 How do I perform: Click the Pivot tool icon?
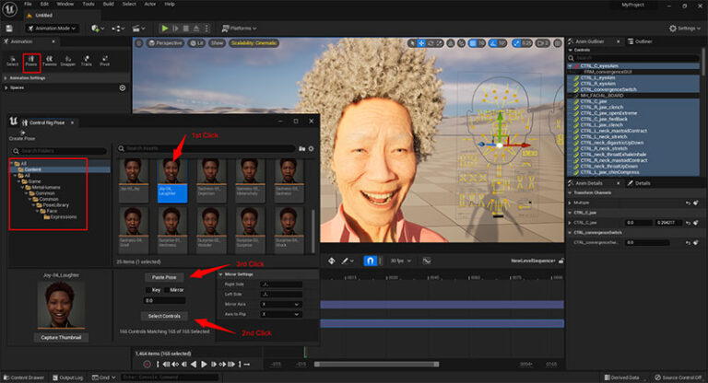point(105,62)
